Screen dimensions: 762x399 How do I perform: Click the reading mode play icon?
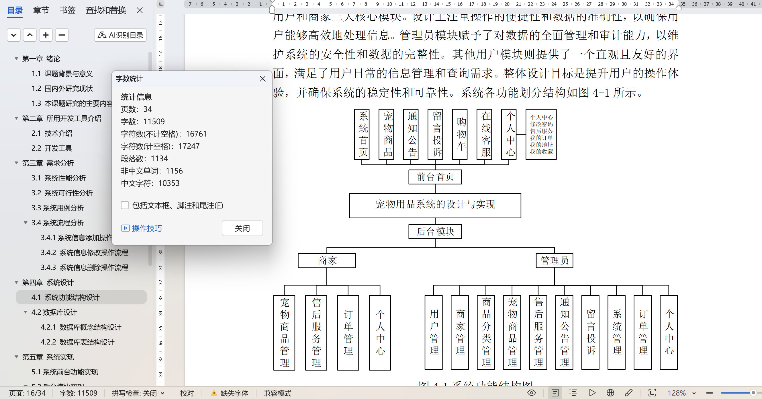pyautogui.click(x=592, y=393)
